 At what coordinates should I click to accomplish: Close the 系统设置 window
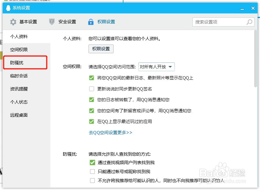pyautogui.click(x=253, y=8)
